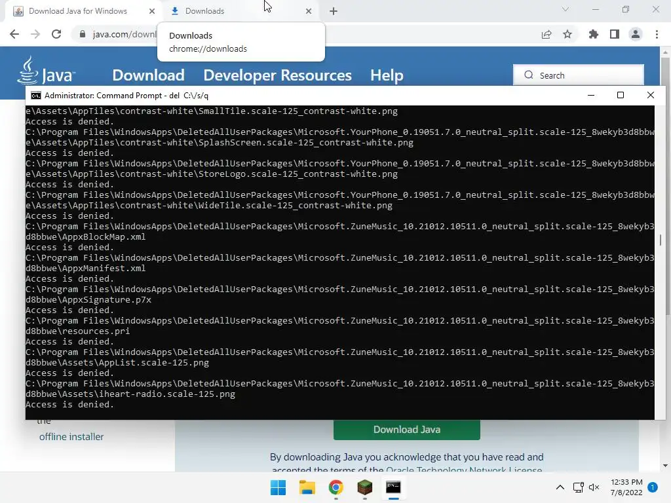Click the Command Prompt title bar icon
This screenshot has height=503, width=671.
(36, 96)
